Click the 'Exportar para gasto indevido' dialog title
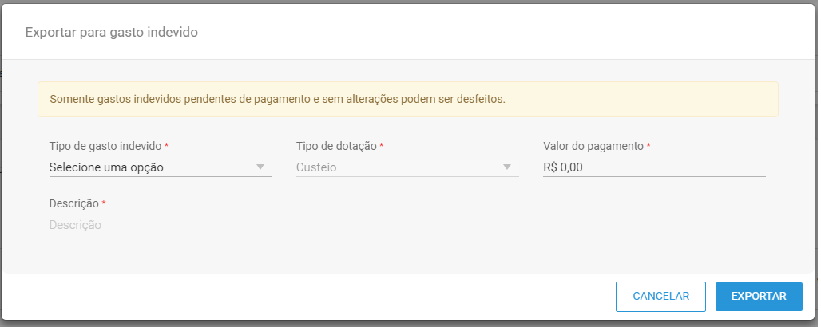This screenshot has height=327, width=821. [112, 33]
